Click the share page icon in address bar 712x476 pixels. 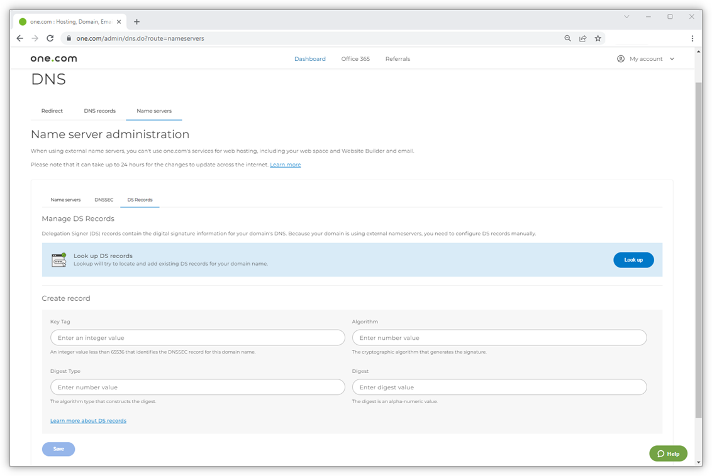pyautogui.click(x=583, y=38)
